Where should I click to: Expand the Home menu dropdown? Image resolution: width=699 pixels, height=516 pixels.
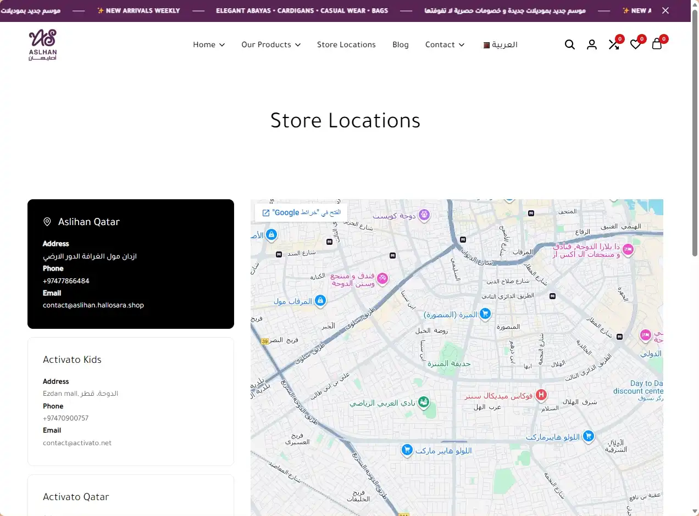209,44
